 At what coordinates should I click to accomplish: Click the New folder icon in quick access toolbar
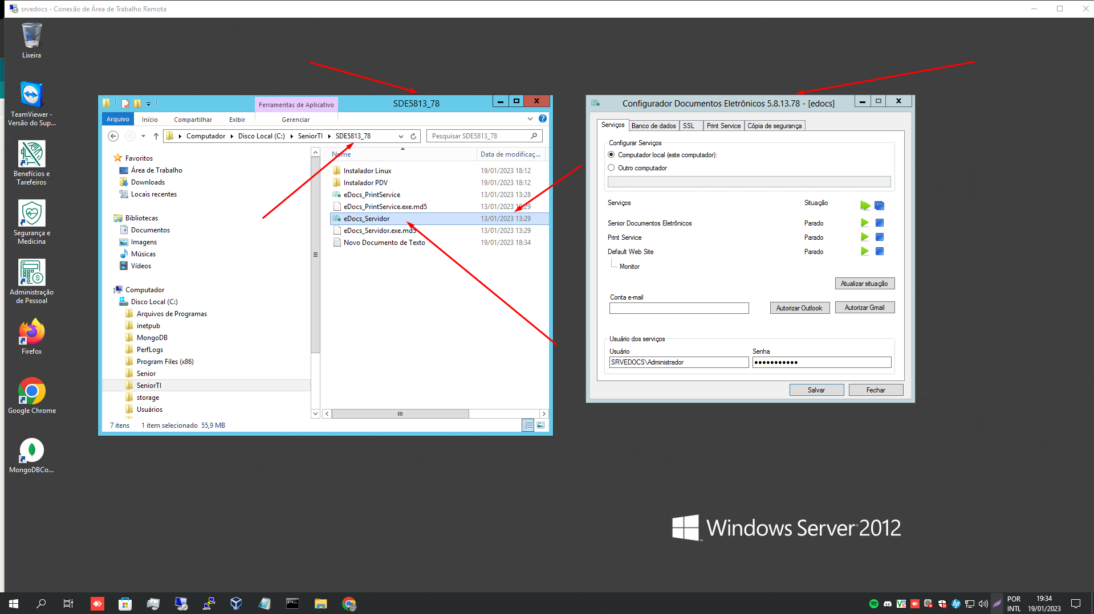pos(137,104)
